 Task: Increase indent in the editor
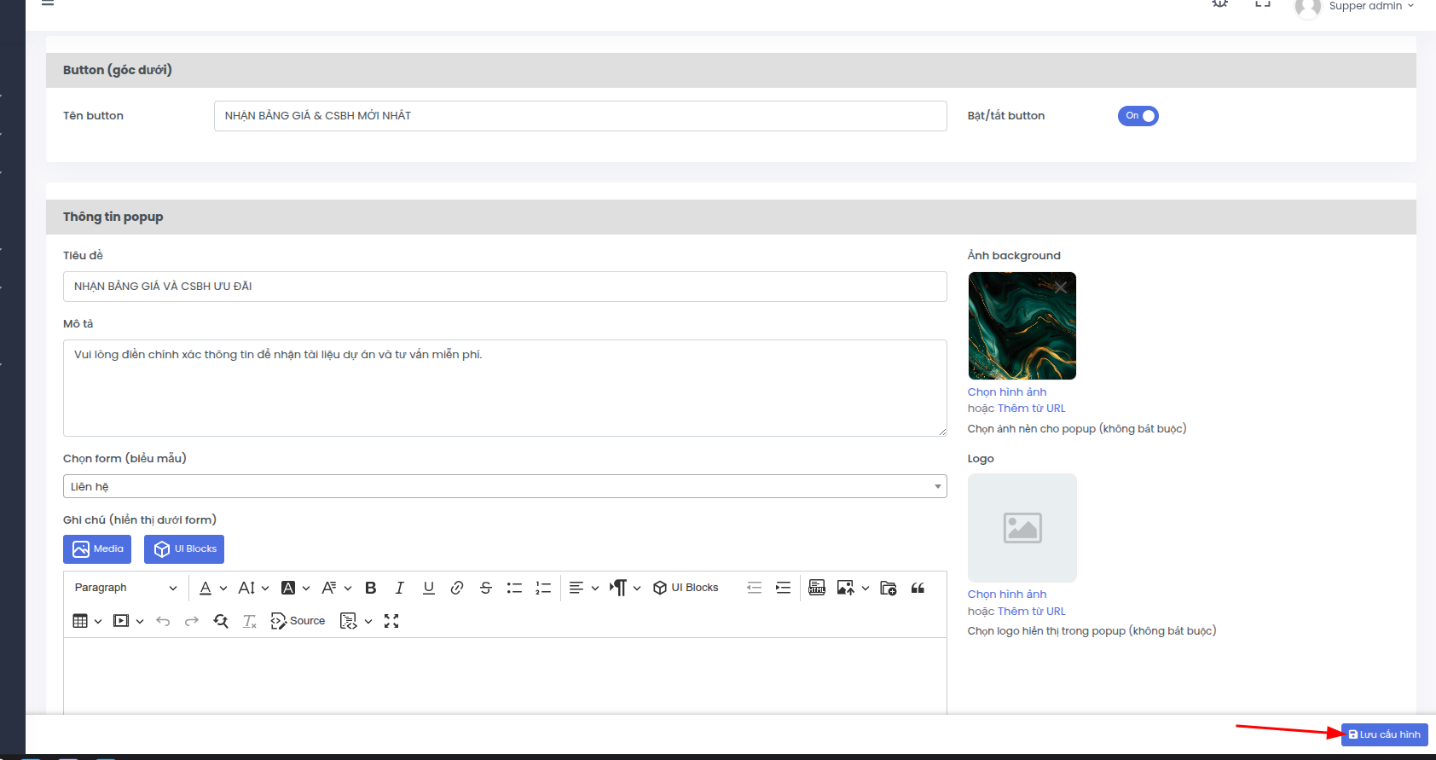click(x=783, y=588)
